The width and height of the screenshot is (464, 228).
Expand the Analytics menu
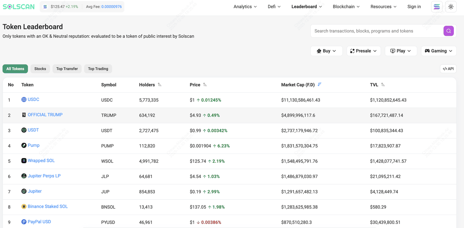[245, 7]
